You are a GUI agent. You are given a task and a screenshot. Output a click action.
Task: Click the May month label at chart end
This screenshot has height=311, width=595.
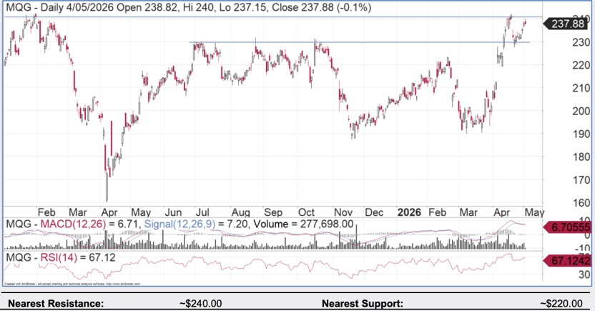534,212
